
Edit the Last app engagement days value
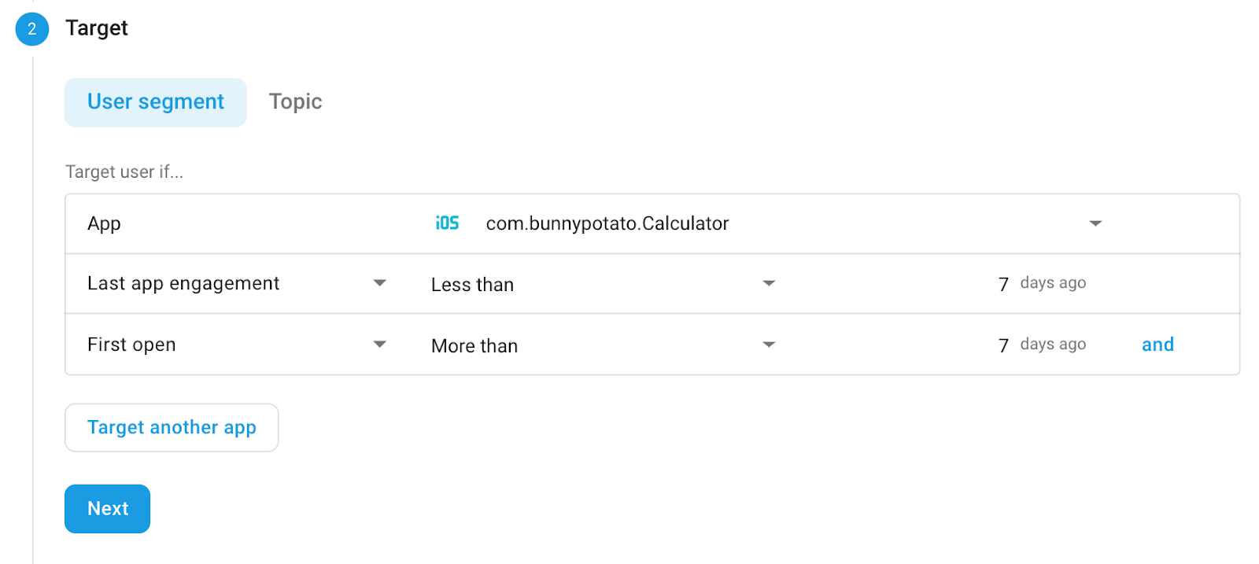click(1003, 284)
